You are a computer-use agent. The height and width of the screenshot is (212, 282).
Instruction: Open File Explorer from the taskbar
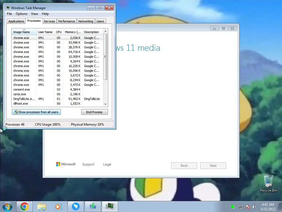[42, 206]
